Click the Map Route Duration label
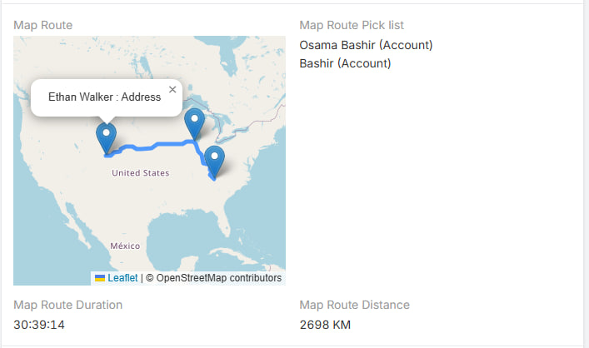The width and height of the screenshot is (589, 348). (x=68, y=305)
